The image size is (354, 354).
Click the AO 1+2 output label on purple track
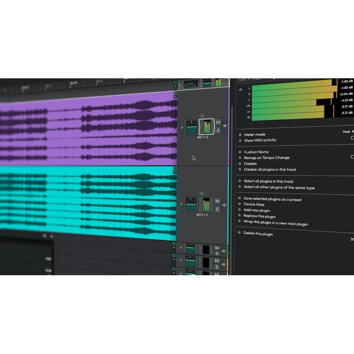pyautogui.click(x=203, y=137)
